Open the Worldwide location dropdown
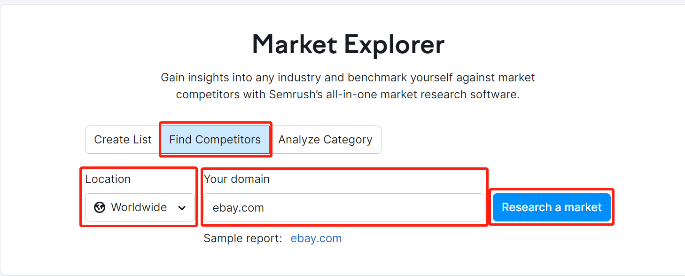Viewport: 685px width, 276px height. (140, 207)
